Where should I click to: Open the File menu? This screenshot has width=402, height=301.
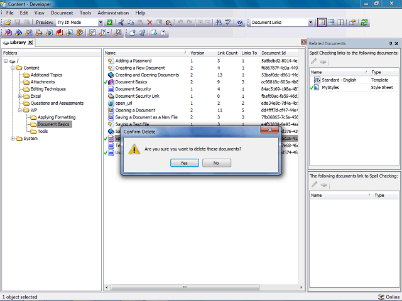tap(10, 13)
